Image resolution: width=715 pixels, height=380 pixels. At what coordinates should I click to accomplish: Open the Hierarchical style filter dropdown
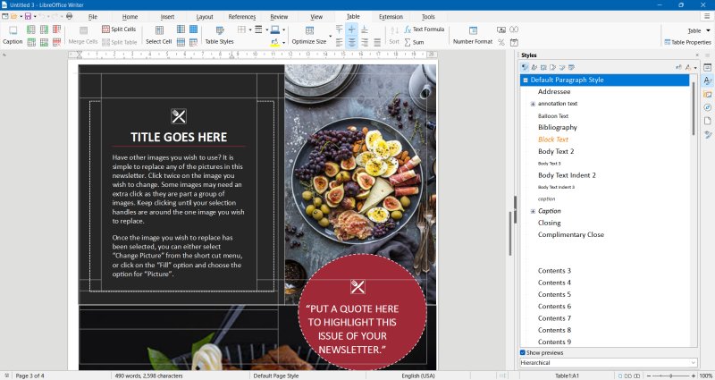(608, 363)
